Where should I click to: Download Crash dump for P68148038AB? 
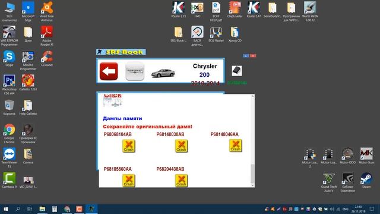[x=181, y=146]
